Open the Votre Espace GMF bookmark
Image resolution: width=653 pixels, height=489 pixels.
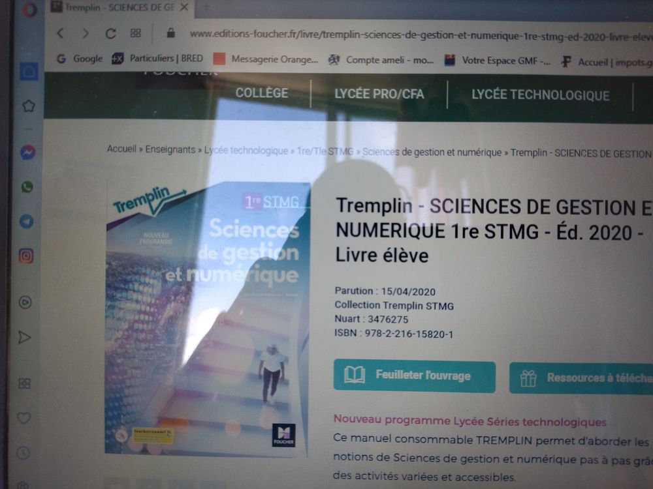coord(497,61)
